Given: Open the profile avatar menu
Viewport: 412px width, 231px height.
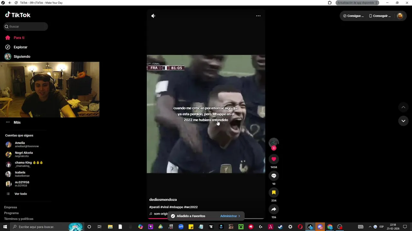Looking at the screenshot, I should [400, 16].
